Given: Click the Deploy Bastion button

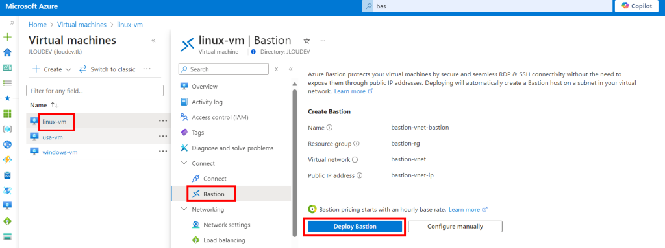Looking at the screenshot, I should point(355,227).
